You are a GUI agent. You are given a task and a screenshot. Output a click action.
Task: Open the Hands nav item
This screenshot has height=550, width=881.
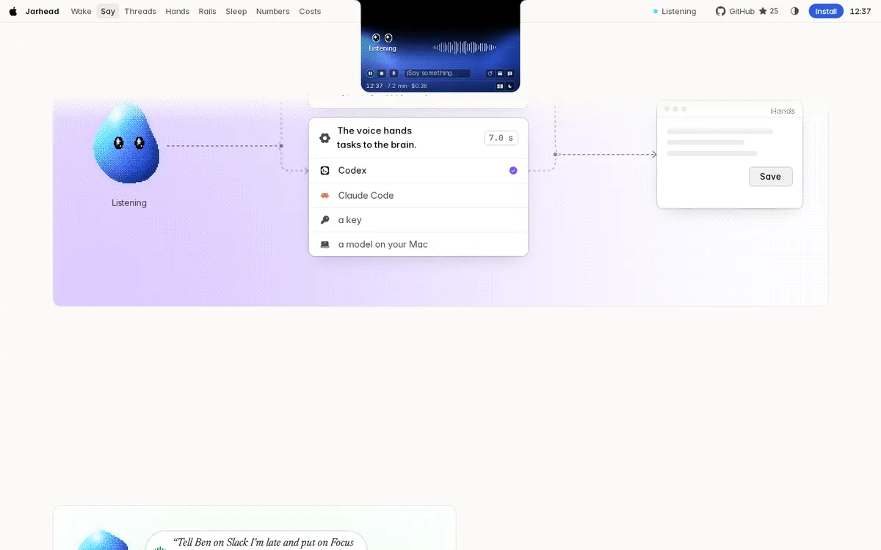click(x=177, y=11)
